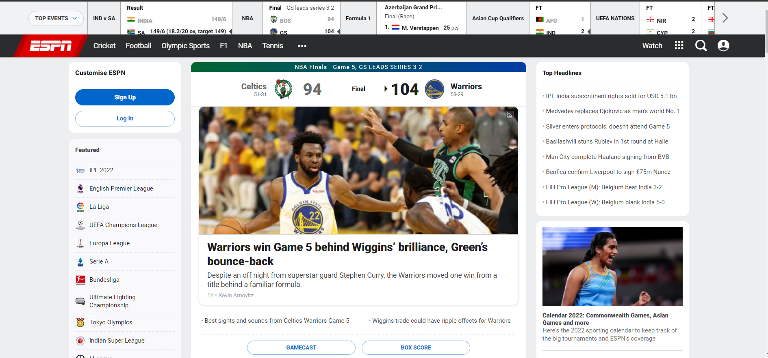Image resolution: width=768 pixels, height=358 pixels.
Task: Open Silver enters protocols headline
Action: click(607, 126)
